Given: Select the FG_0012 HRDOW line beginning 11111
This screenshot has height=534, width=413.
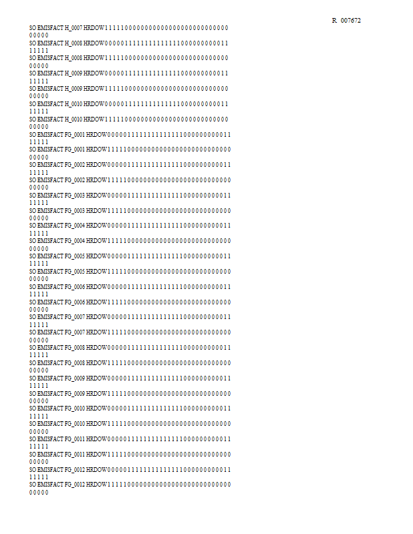Looking at the screenshot, I should tap(130, 488).
